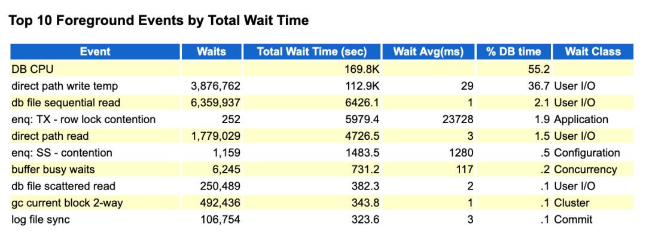Click the db file scattered read event

click(x=63, y=186)
